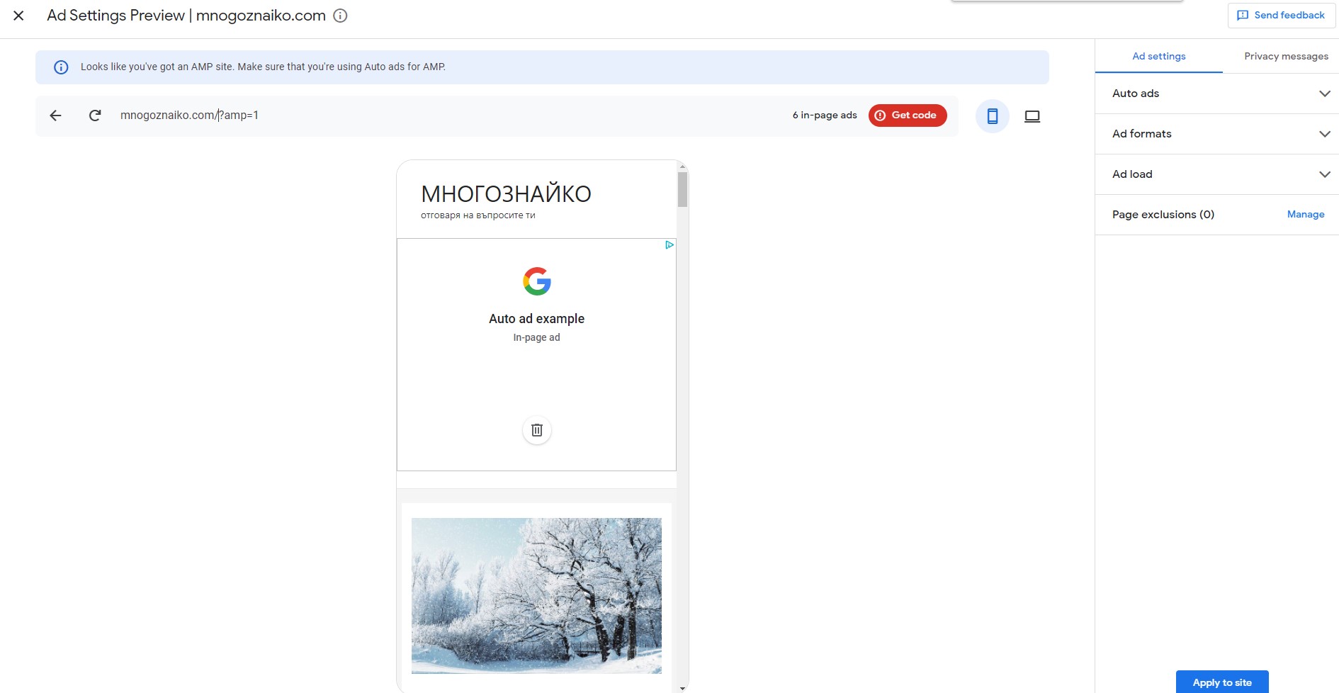The height and width of the screenshot is (693, 1339).
Task: Expand the Ad formats section
Action: coord(1217,134)
